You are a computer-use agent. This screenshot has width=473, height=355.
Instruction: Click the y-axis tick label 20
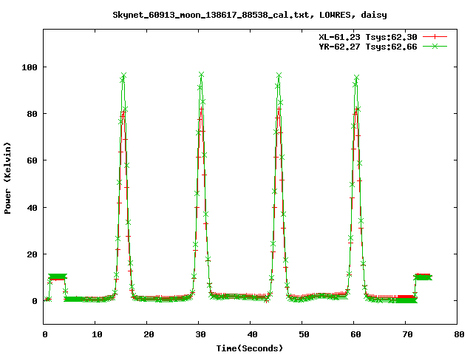[x=32, y=254]
